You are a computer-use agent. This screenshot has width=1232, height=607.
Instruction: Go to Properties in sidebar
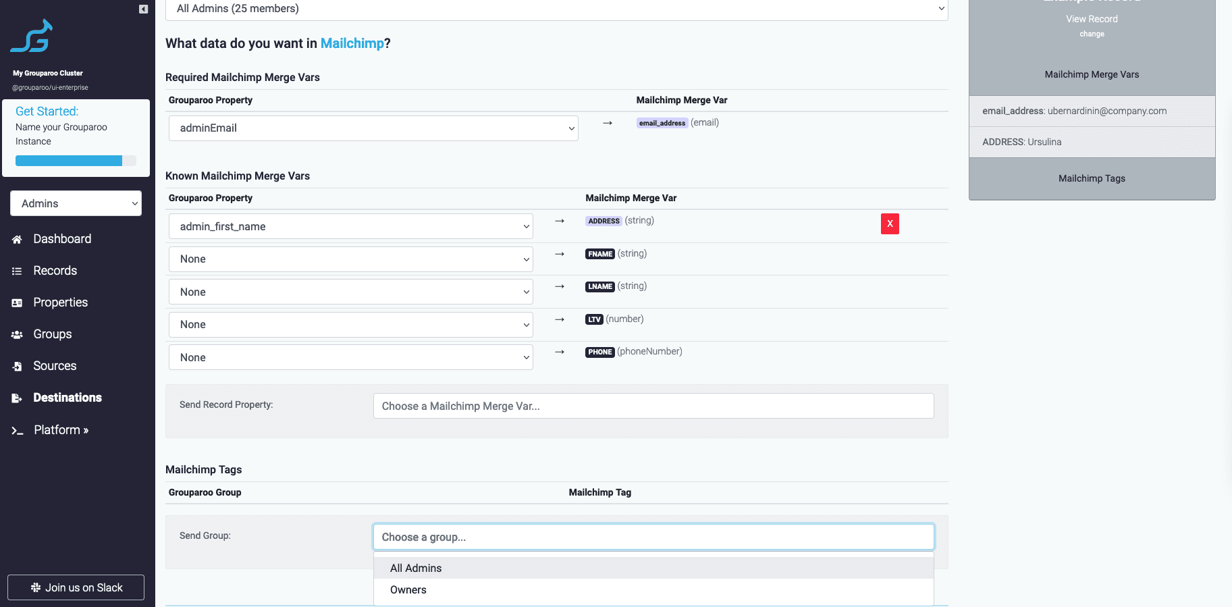[61, 302]
